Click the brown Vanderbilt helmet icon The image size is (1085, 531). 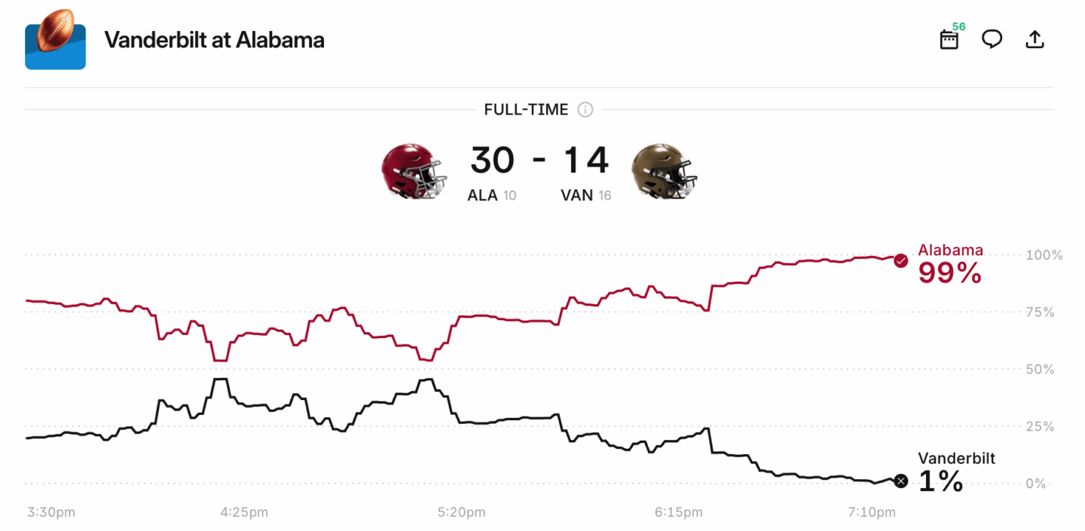click(664, 171)
